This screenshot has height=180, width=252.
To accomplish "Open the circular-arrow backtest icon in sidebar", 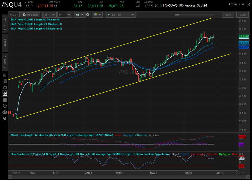I will click(5, 106).
